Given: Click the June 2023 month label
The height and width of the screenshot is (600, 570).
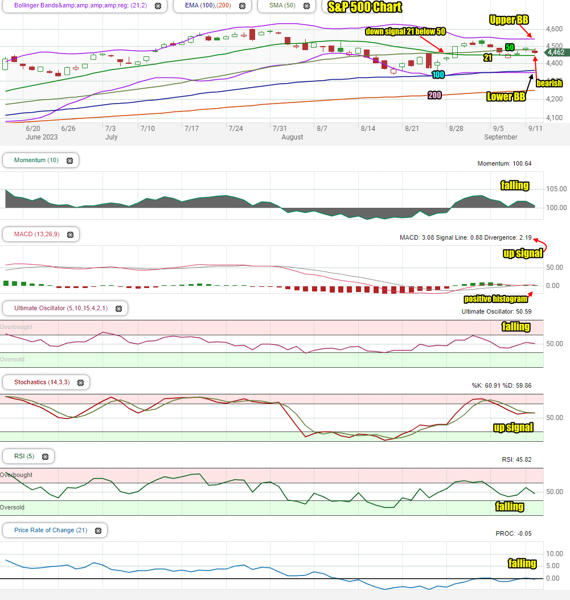Looking at the screenshot, I should pos(42,137).
